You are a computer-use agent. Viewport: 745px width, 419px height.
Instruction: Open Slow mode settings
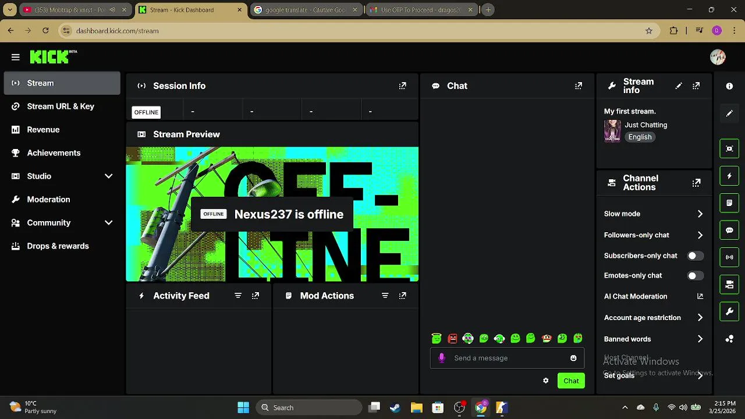654,214
